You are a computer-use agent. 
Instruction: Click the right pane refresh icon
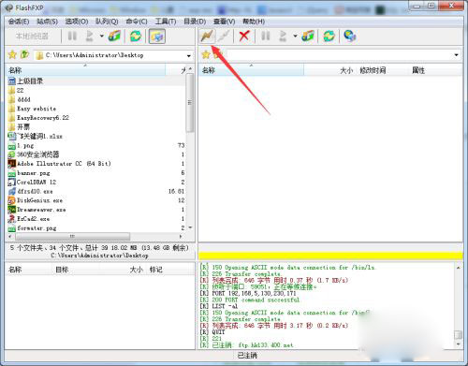[x=329, y=36]
